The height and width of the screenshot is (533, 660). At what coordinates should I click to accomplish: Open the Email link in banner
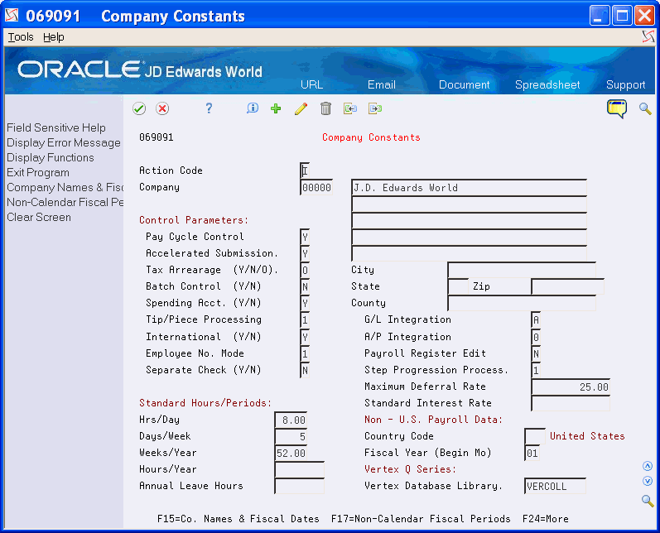point(382,84)
